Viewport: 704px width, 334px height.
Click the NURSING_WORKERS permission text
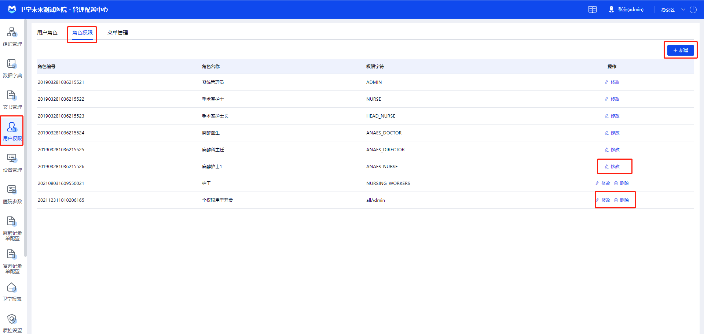(388, 183)
